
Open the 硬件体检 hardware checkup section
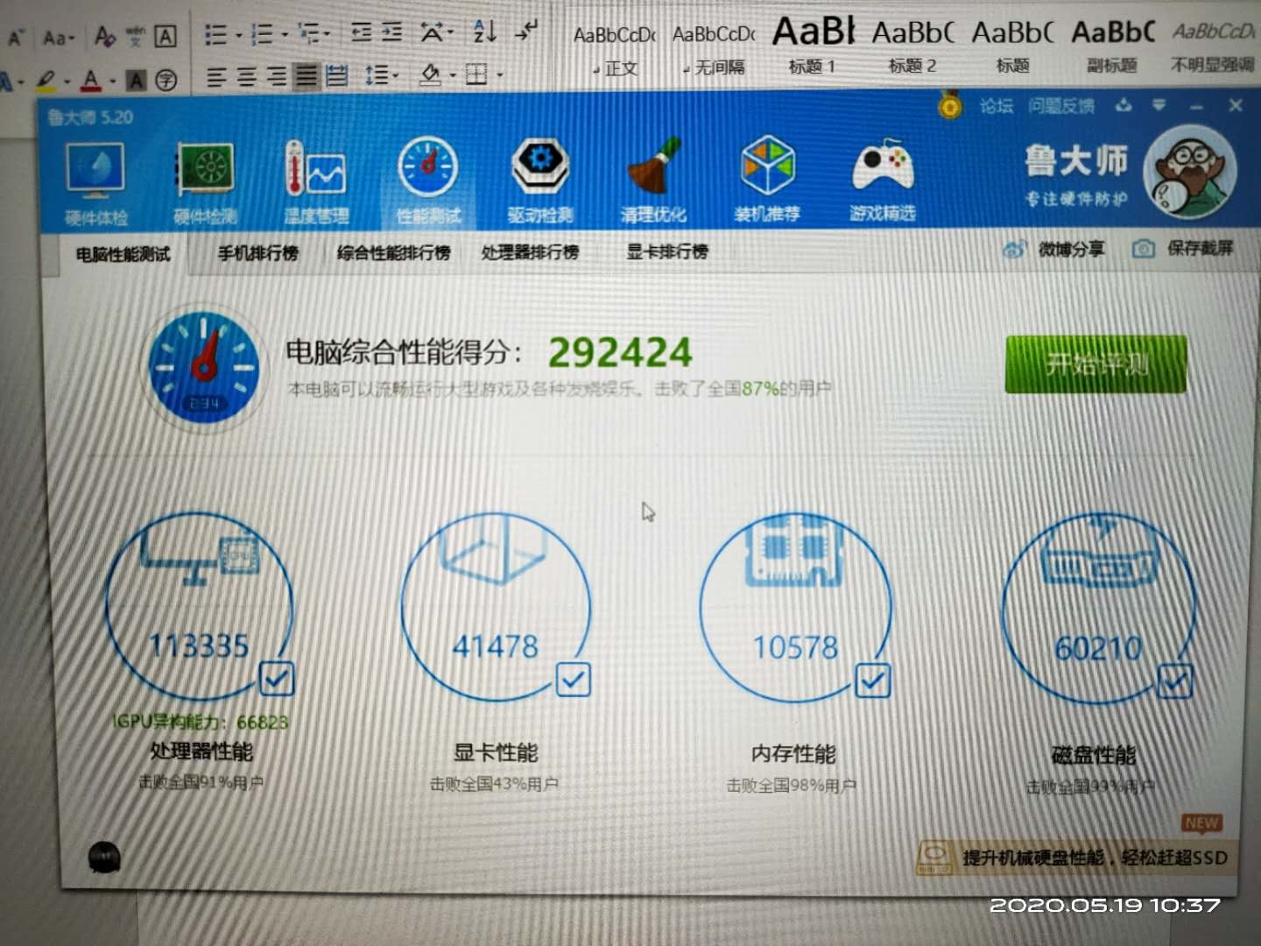coord(95,182)
